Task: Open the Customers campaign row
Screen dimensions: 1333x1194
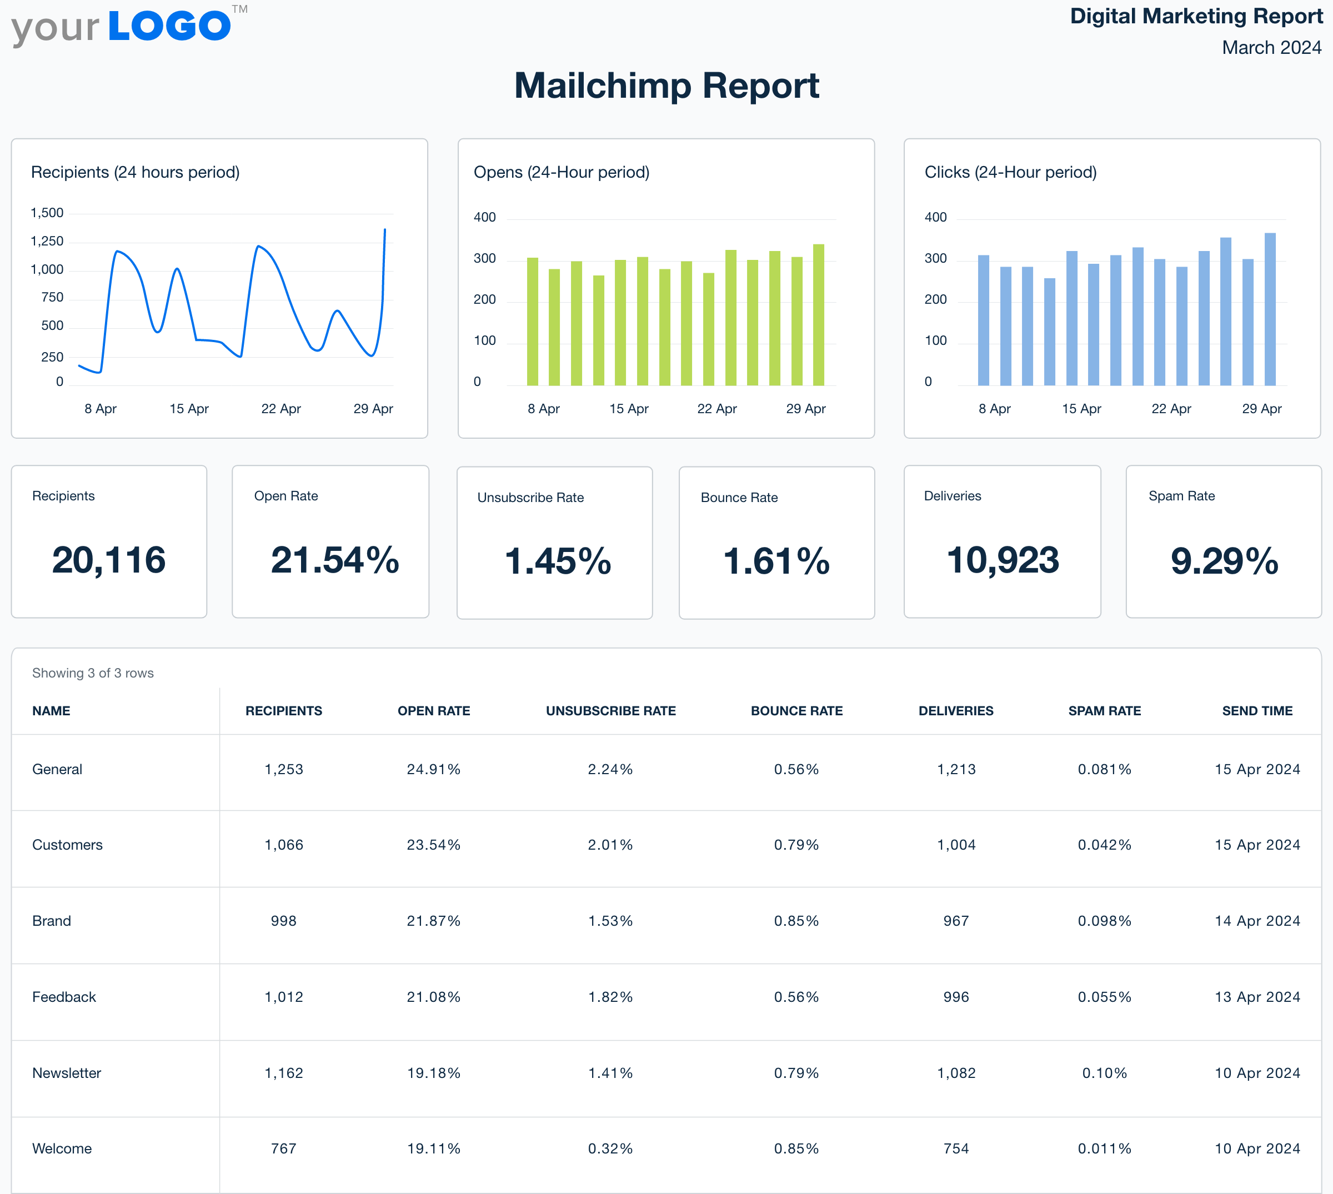Action: [x=67, y=844]
